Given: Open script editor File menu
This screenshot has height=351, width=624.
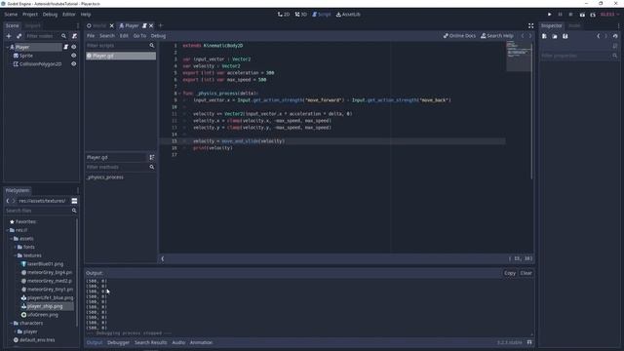Looking at the screenshot, I should coord(91,36).
